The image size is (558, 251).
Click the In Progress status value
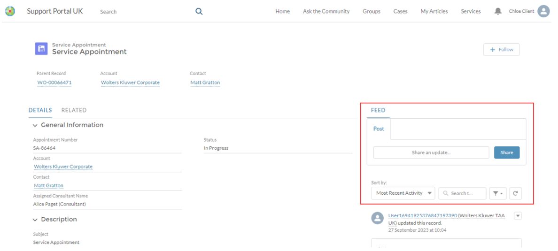[x=216, y=148]
